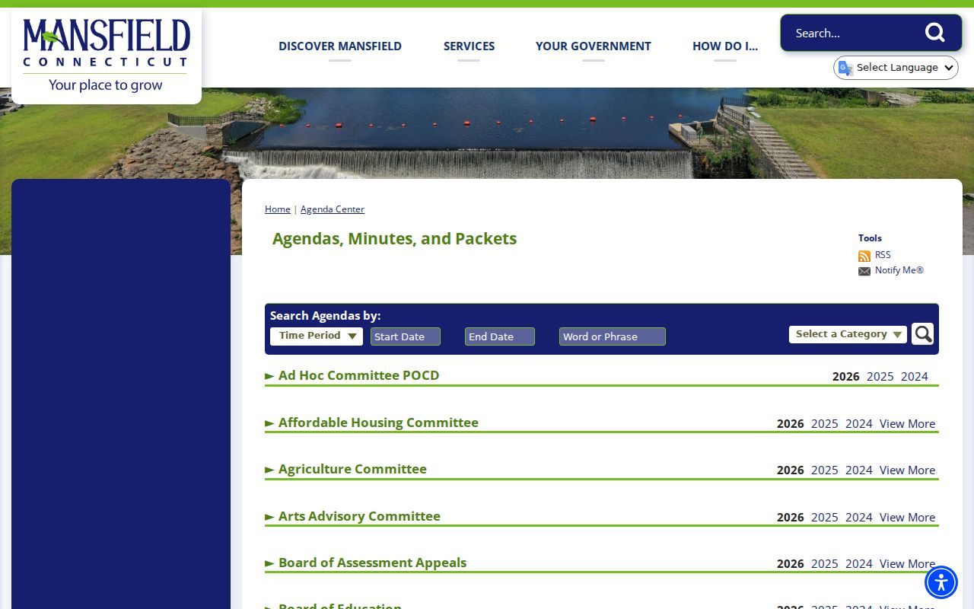Select 2024 for Board of Assessment Appeals
Screen dimensions: 974x609
pyautogui.click(x=859, y=564)
